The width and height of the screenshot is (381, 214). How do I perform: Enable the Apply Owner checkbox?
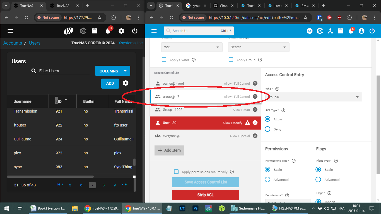point(164,60)
